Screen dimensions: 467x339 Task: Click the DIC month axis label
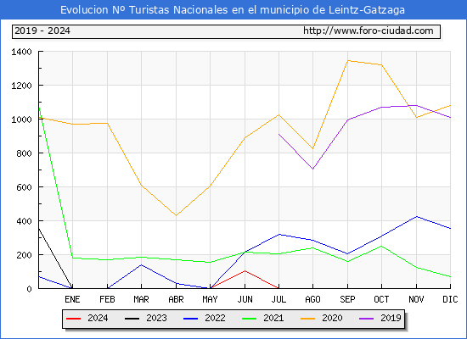coord(450,299)
